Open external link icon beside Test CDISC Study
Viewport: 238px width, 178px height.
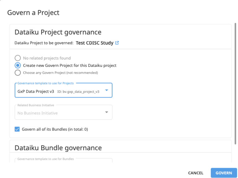[117, 43]
